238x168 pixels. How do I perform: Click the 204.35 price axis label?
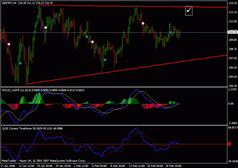(233, 86)
